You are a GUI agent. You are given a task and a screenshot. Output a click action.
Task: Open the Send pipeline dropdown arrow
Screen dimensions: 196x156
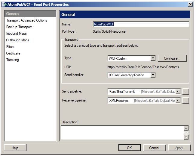pyautogui.click(x=178, y=92)
